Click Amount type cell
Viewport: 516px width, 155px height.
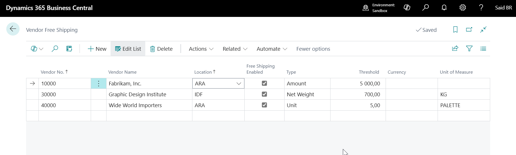click(x=307, y=84)
